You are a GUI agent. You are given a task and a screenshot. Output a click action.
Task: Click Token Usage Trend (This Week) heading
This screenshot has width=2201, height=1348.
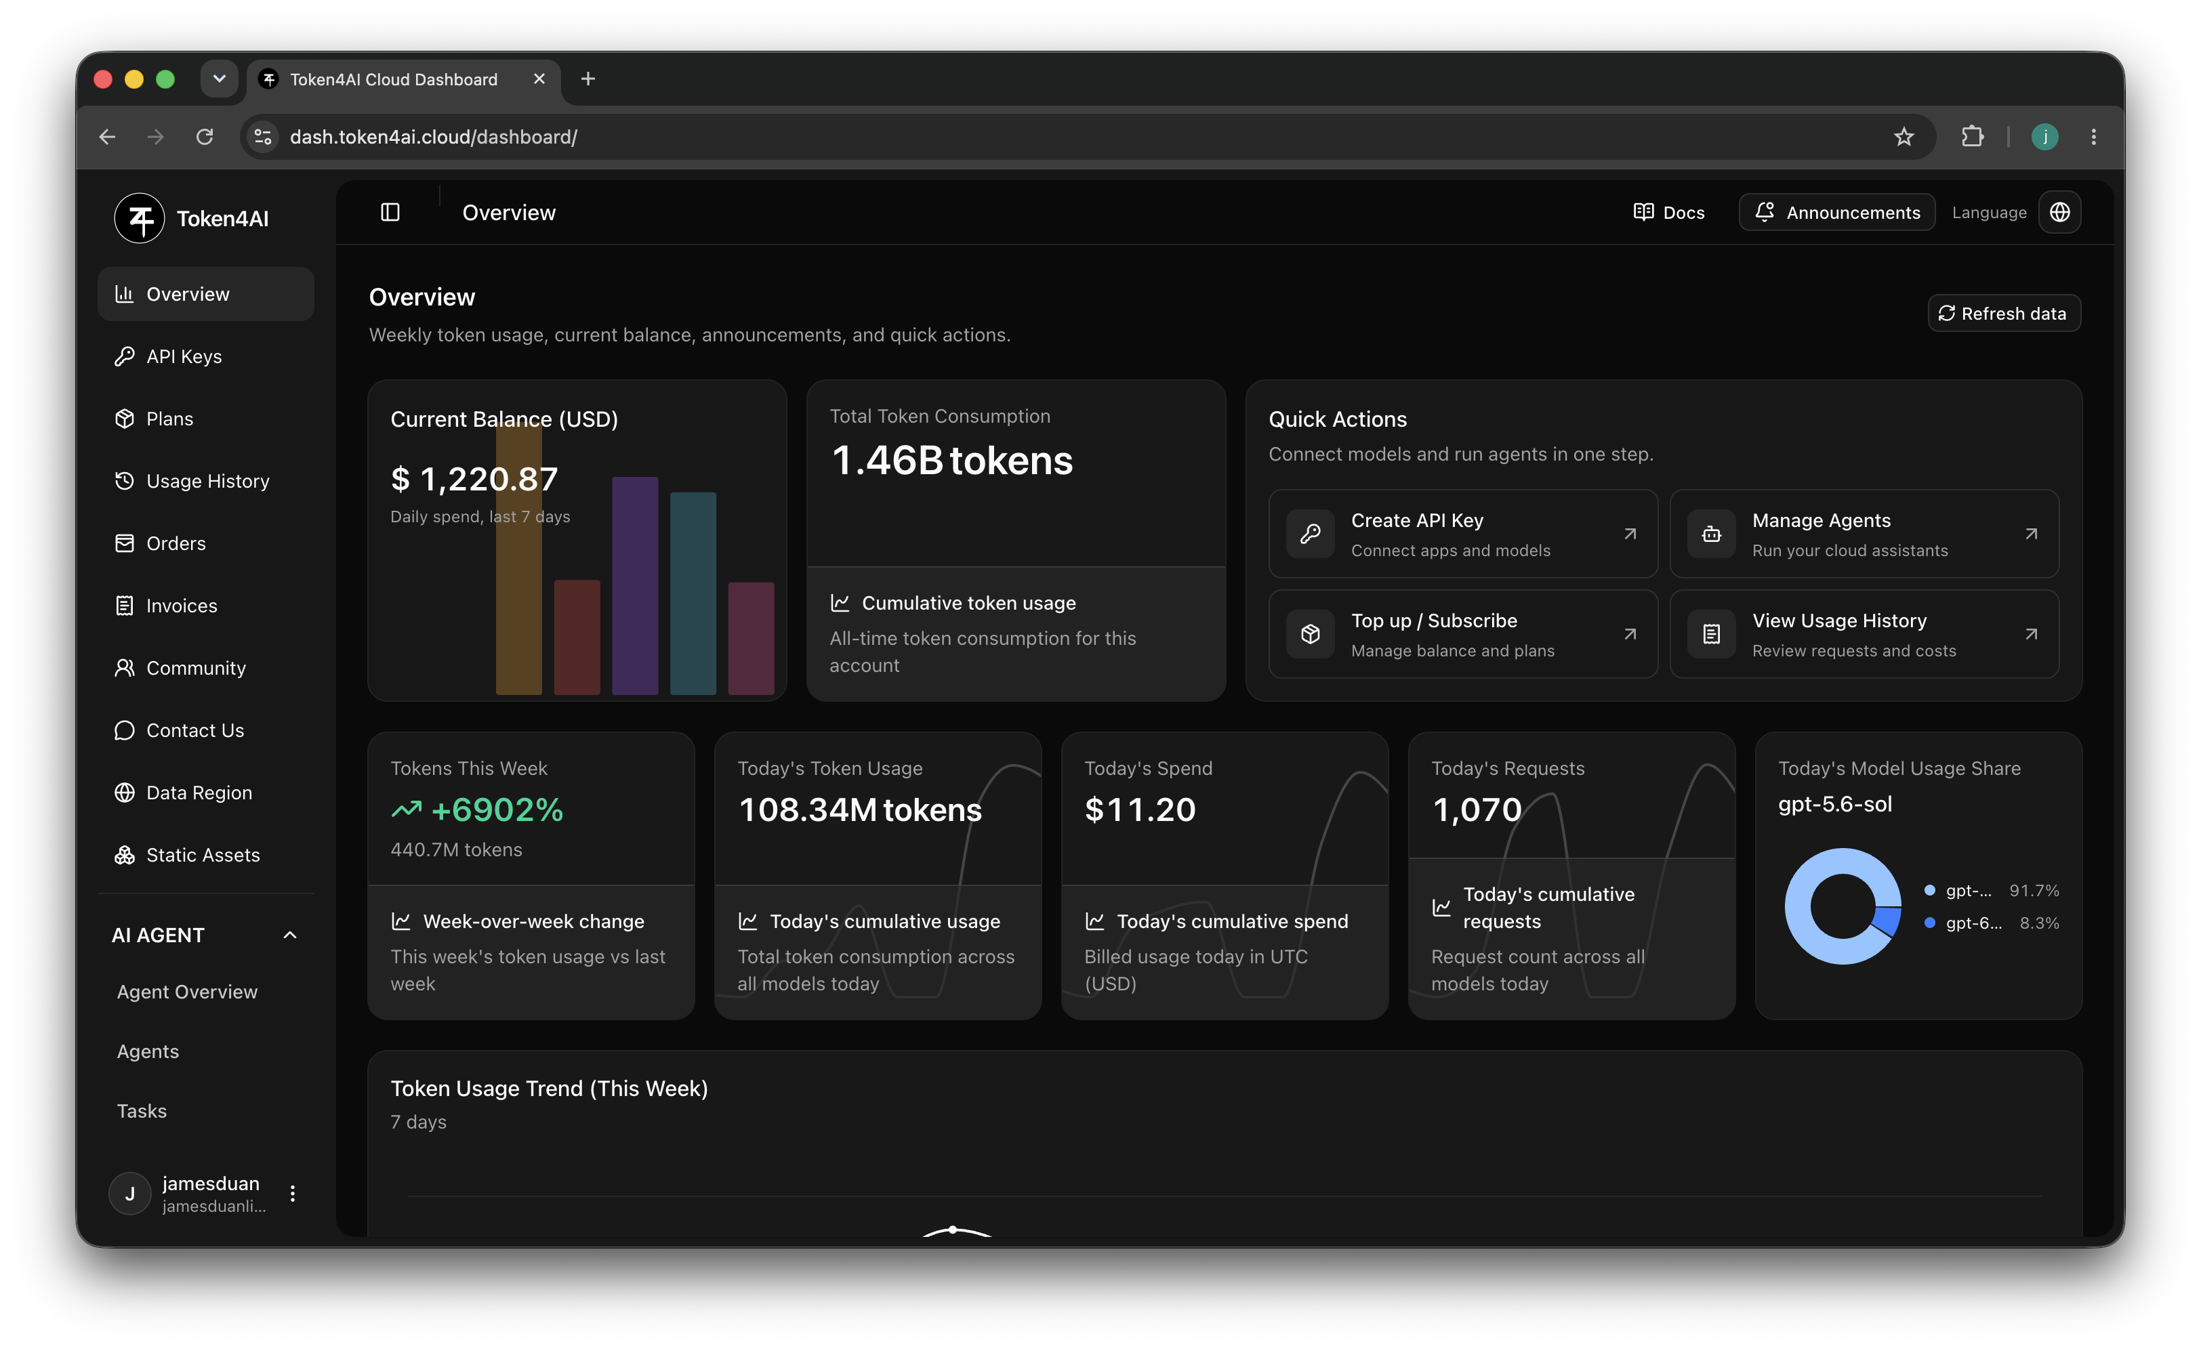(548, 1088)
